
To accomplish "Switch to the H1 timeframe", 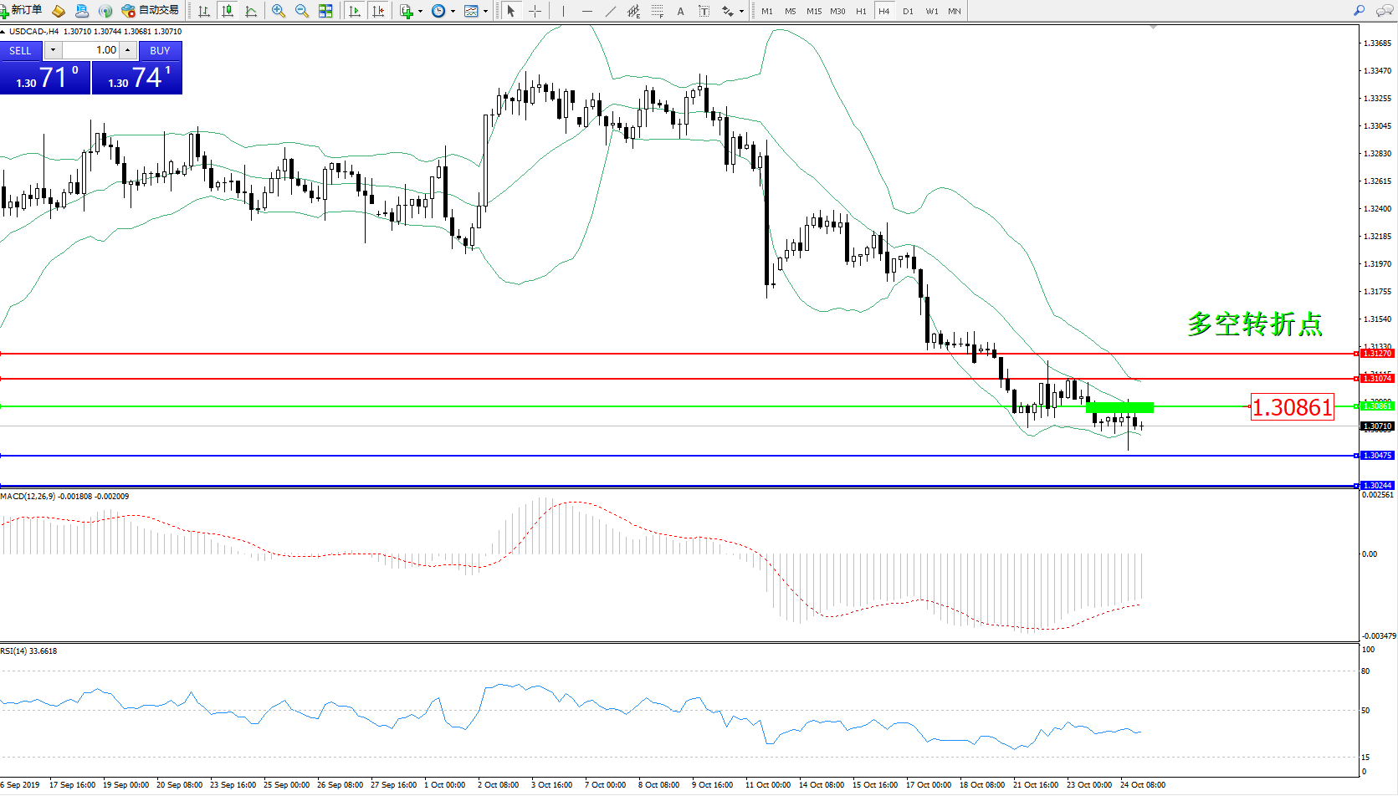I will [x=861, y=11].
